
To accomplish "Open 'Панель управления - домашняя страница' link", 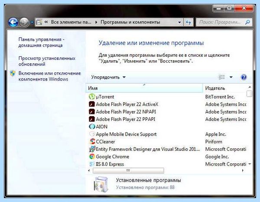I will pyautogui.click(x=41, y=42).
